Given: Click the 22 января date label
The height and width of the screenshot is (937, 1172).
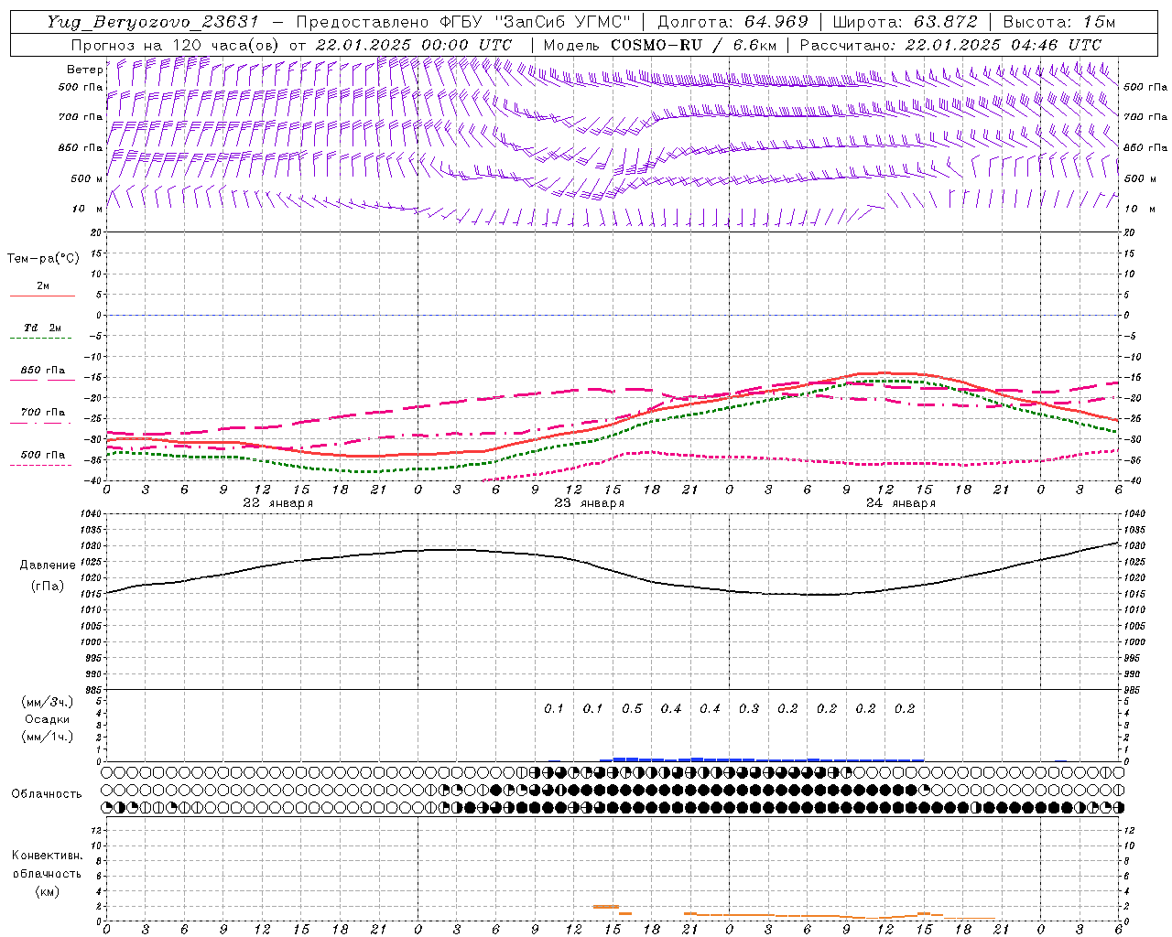Looking at the screenshot, I should pos(277,503).
